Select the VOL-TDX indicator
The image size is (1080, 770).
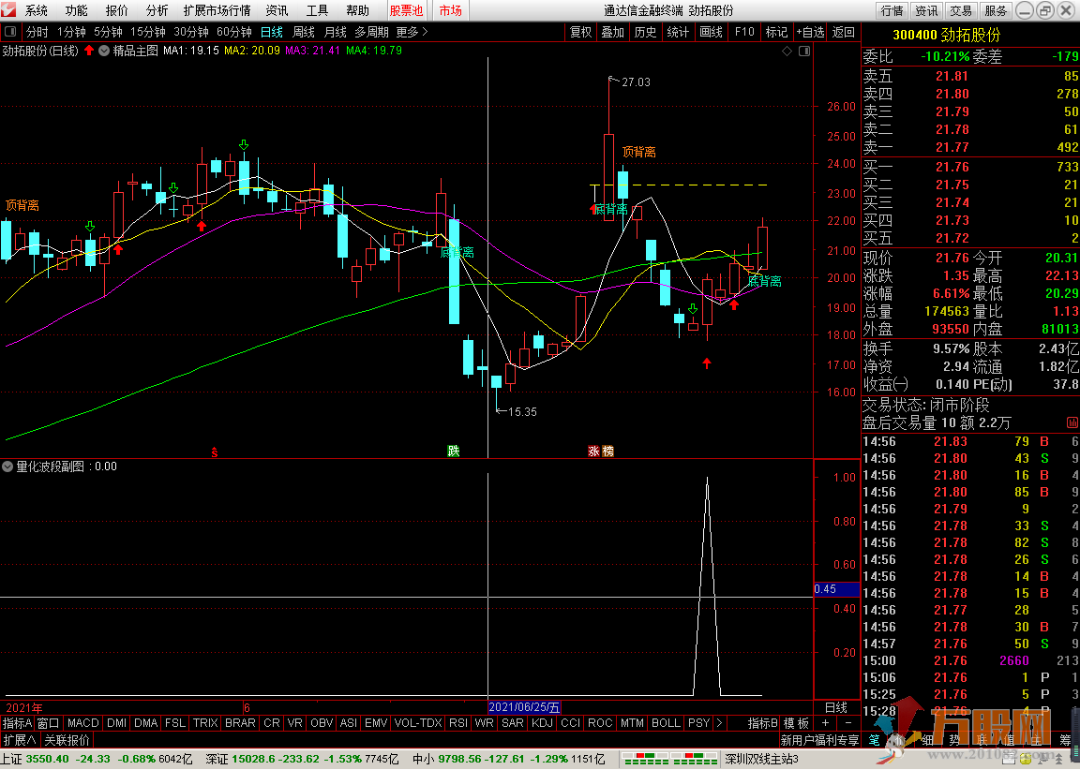point(417,723)
